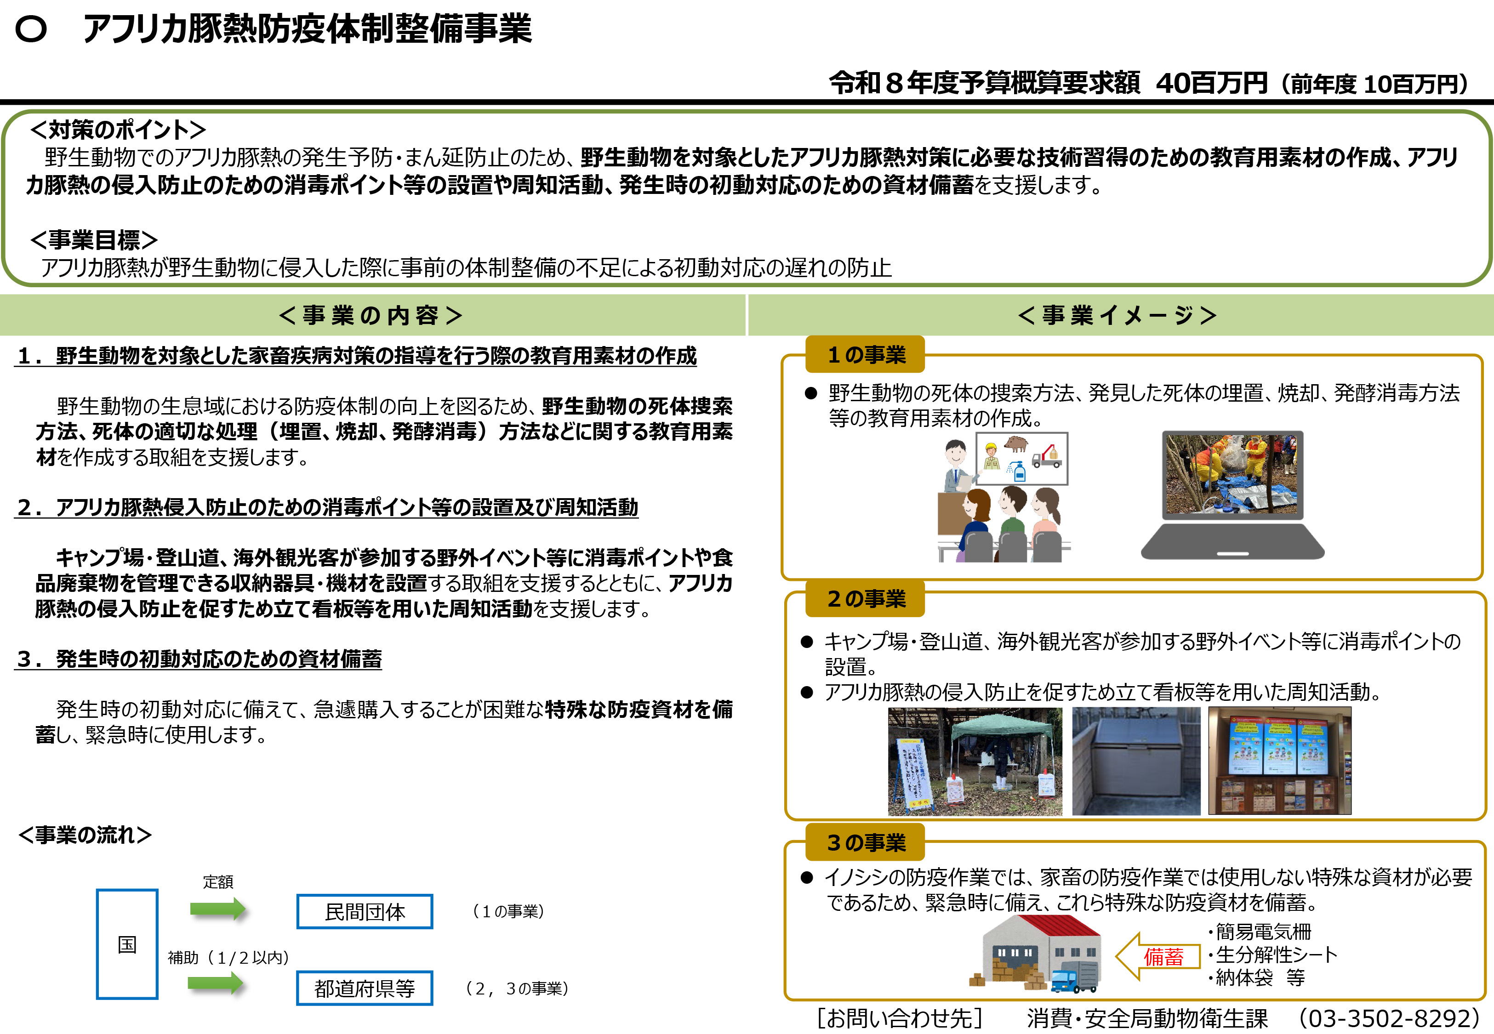This screenshot has width=1494, height=1034.
Task: Click the 国 box in flow diagram
Action: 127,944
